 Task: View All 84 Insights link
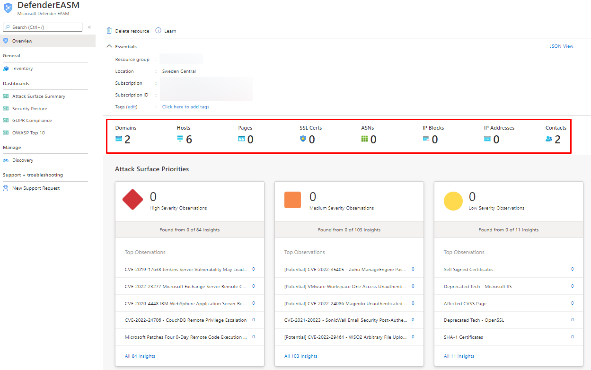[x=140, y=356]
